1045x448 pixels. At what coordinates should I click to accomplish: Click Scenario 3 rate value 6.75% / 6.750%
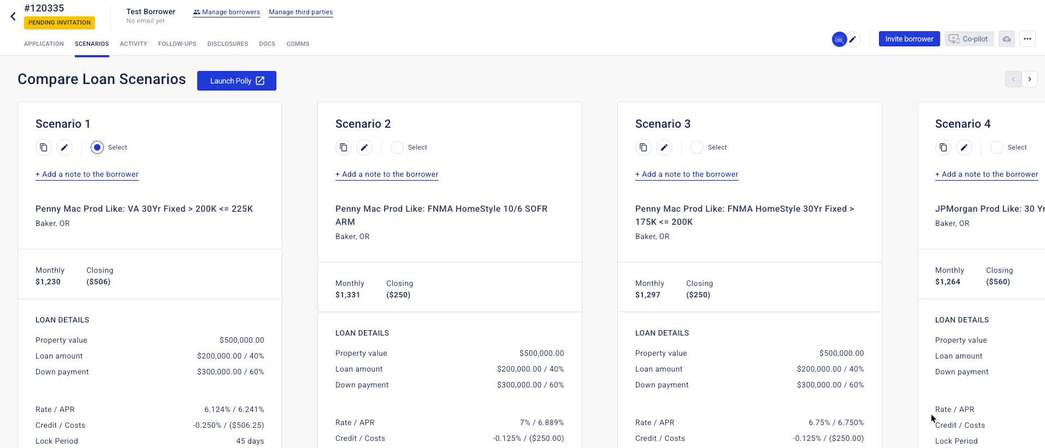tap(836, 423)
